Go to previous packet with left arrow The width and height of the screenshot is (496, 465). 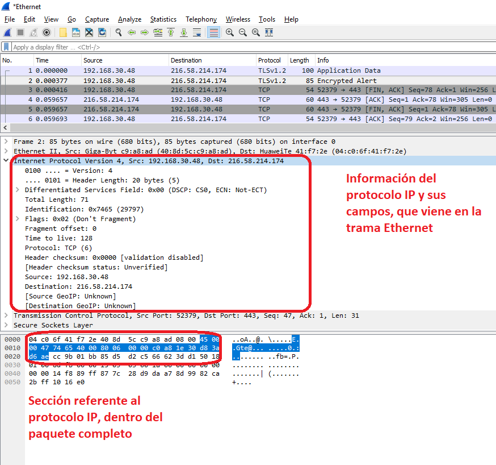coord(132,32)
